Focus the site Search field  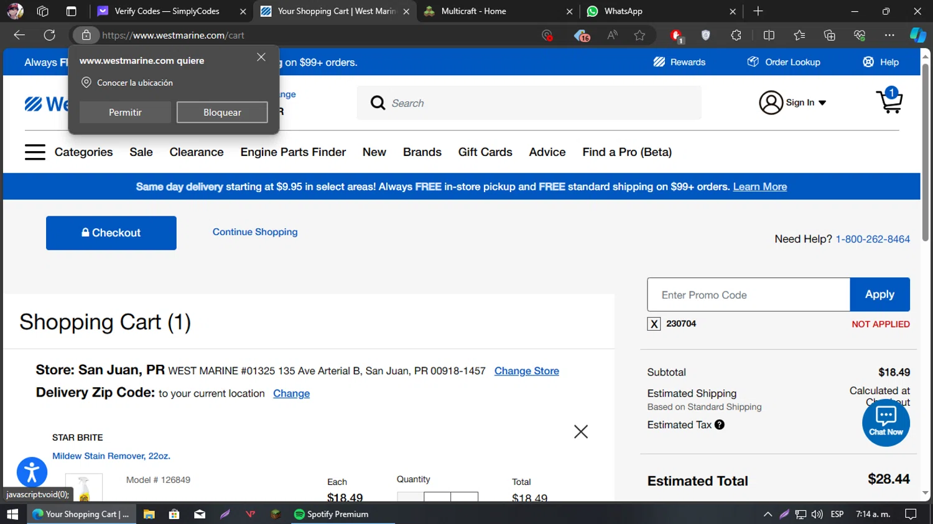point(529,103)
